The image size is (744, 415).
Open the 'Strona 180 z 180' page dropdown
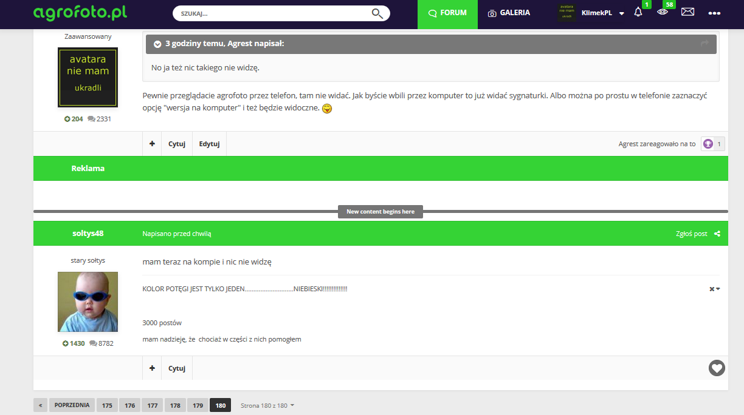point(267,405)
